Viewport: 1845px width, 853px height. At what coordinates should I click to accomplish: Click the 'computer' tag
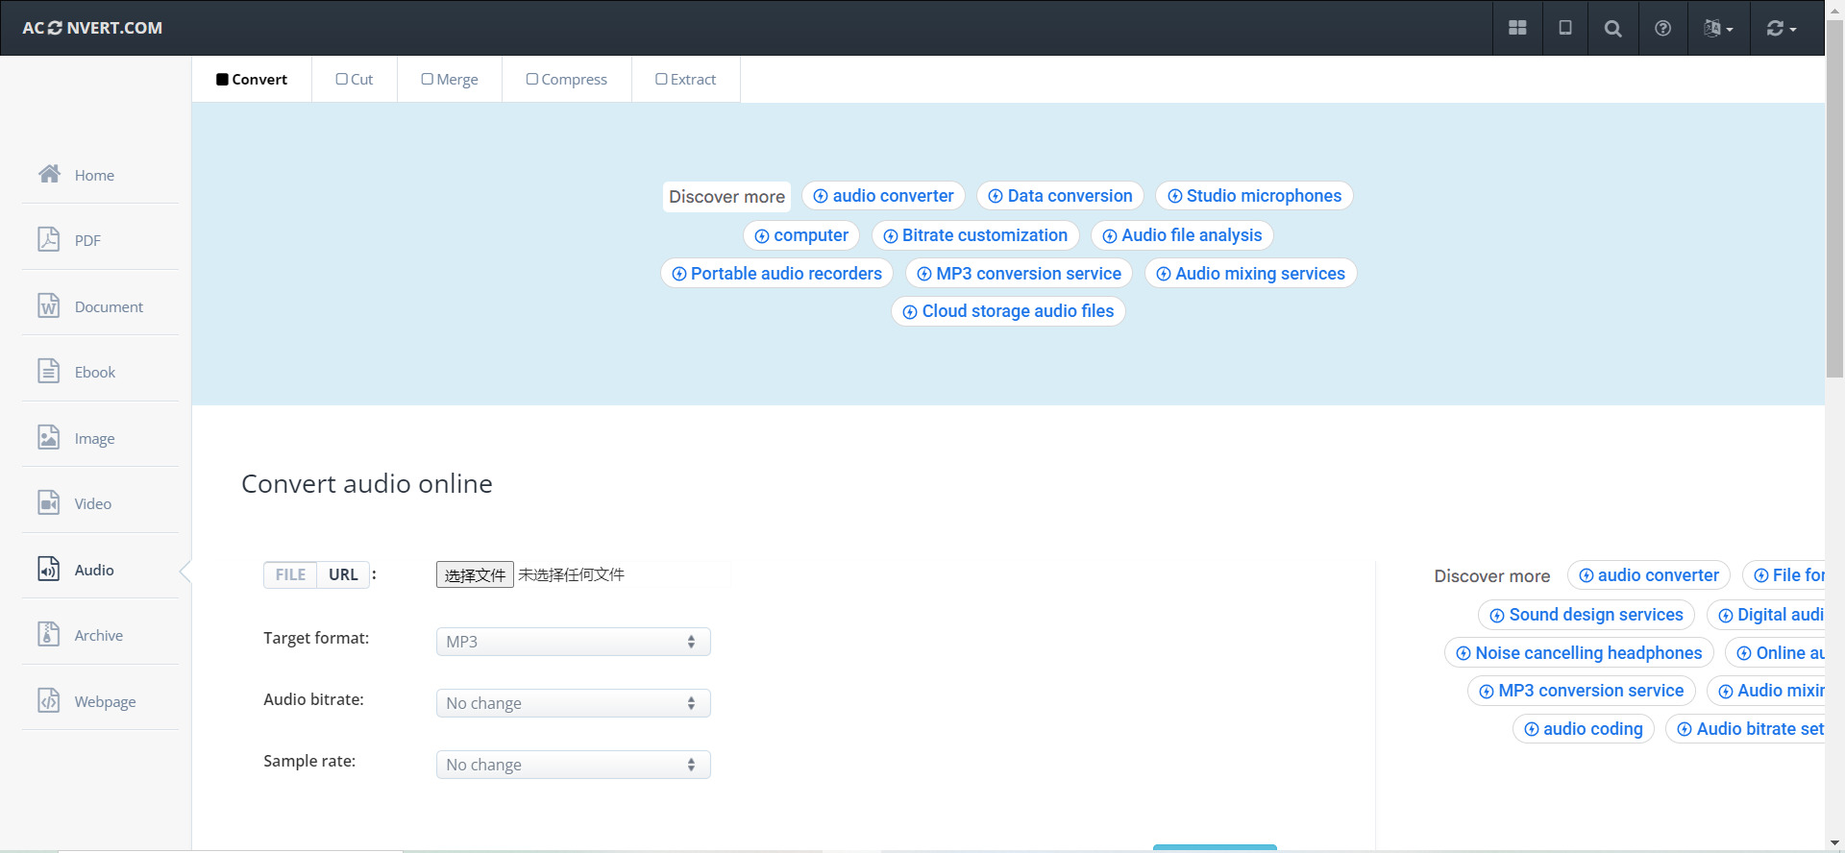tap(801, 235)
